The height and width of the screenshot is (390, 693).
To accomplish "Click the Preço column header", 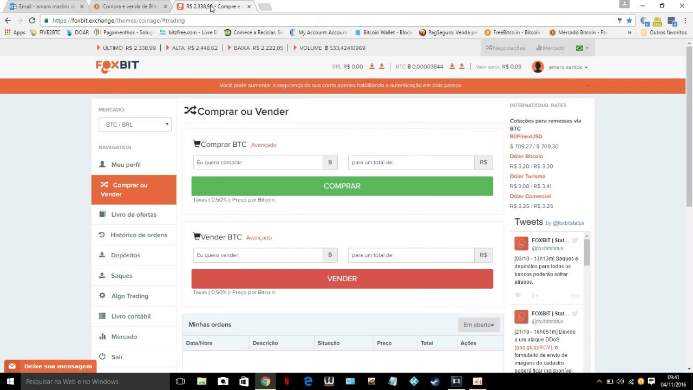I will pyautogui.click(x=384, y=343).
